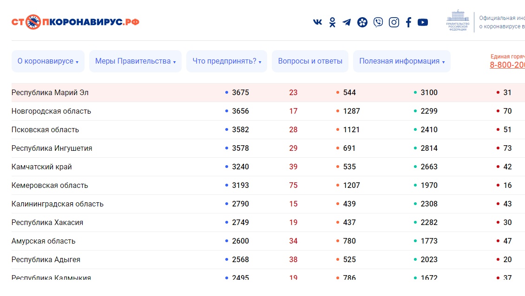Open the VK social network icon

point(318,22)
